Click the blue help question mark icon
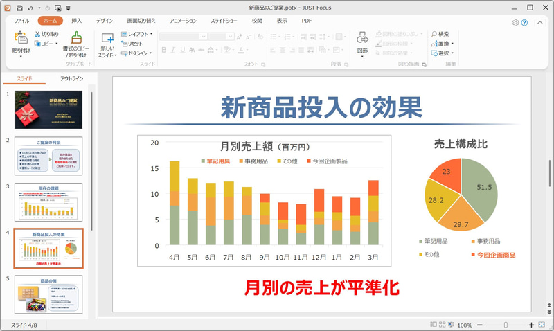 tap(524, 23)
